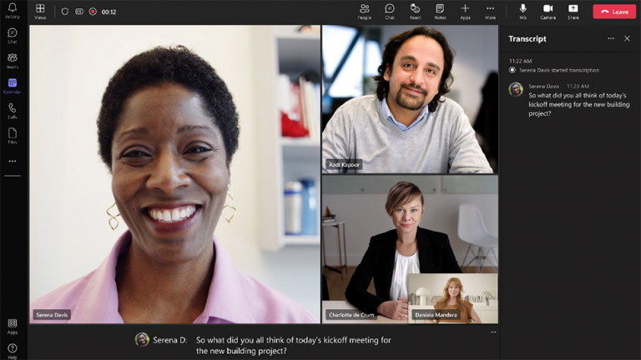Open the Views layout menu
The image size is (641, 360).
pyautogui.click(x=40, y=11)
